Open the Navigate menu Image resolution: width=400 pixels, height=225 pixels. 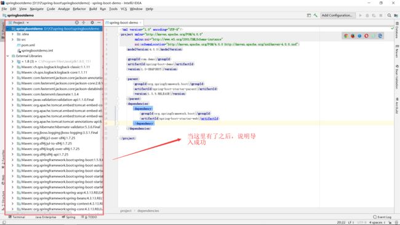pos(36,9)
